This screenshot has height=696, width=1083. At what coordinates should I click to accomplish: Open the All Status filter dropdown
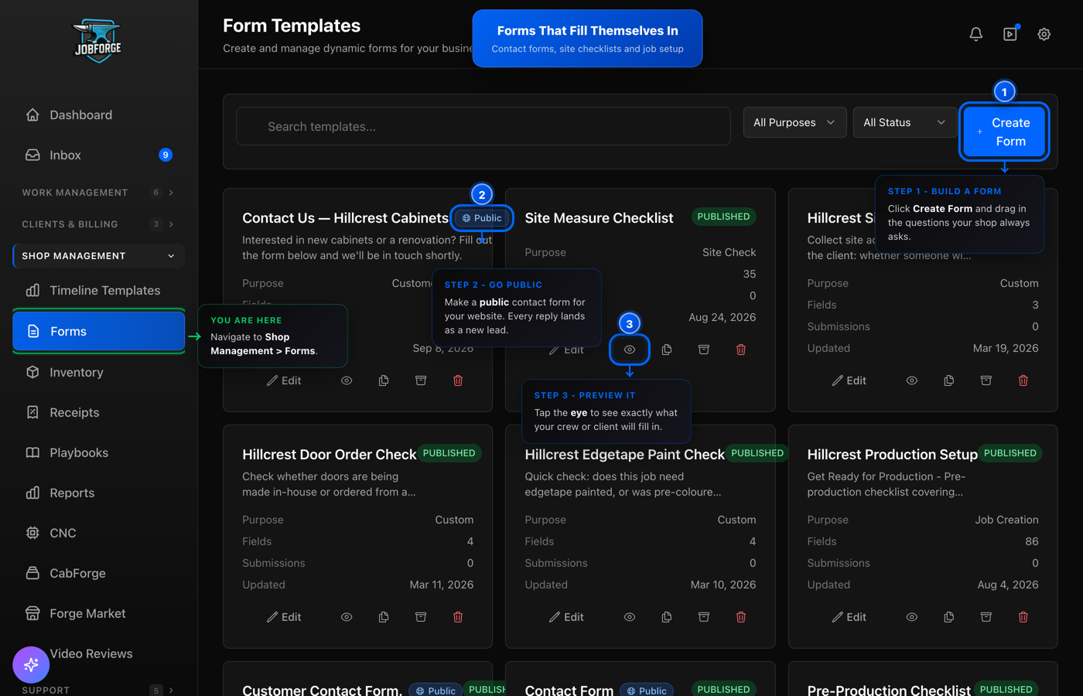(x=904, y=122)
